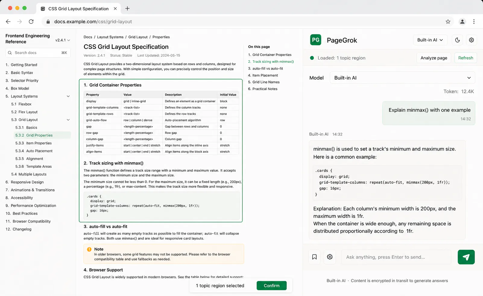Send message with paper plane button
The height and width of the screenshot is (296, 483).
[466, 257]
